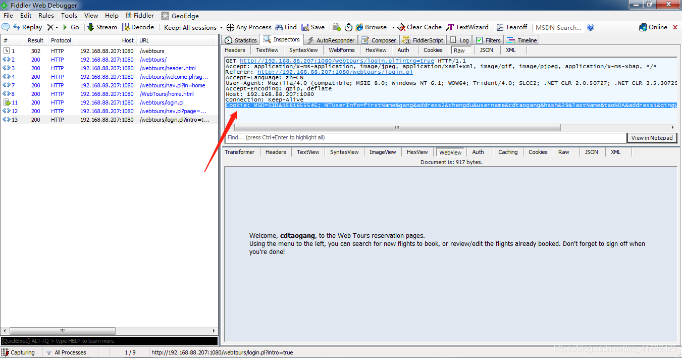Open the Browse dropdown arrow
The height and width of the screenshot is (358, 682).
pyautogui.click(x=393, y=27)
